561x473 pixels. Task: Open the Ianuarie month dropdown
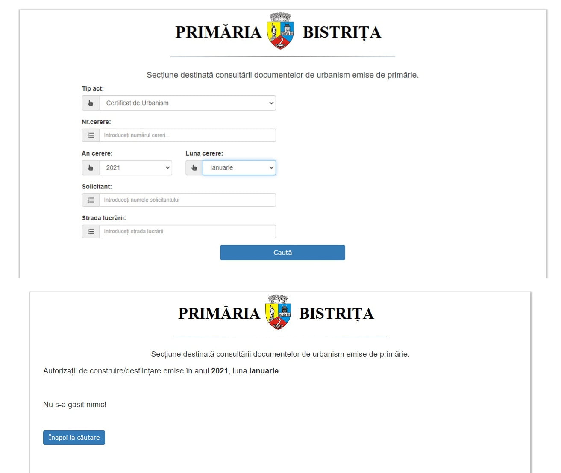(x=239, y=168)
